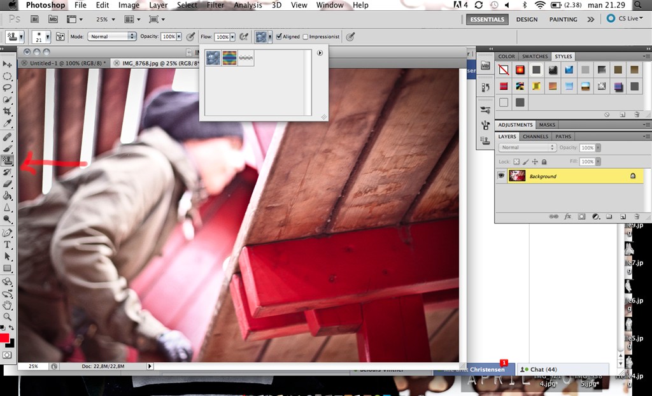Screen dimensions: 652x396
Task: Select the Quick Selection tool
Action: (x=8, y=100)
